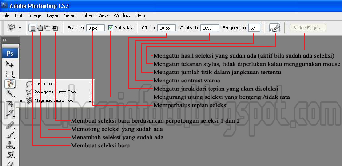Open the Help menu
The width and height of the screenshot is (342, 166).
click(140, 15)
